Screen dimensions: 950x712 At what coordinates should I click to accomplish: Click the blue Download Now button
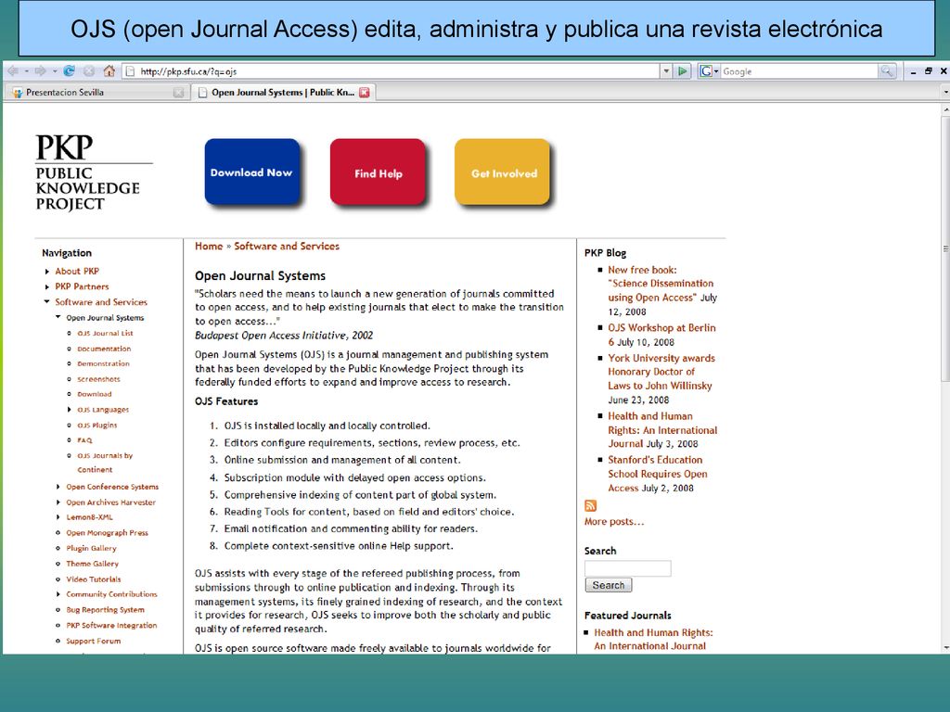point(252,172)
